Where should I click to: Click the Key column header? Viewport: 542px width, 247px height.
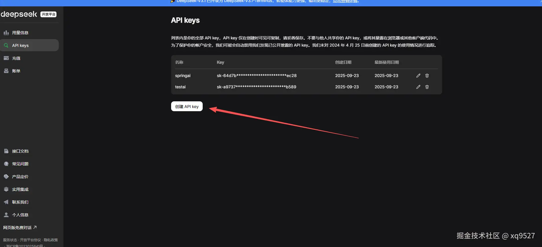pos(220,62)
